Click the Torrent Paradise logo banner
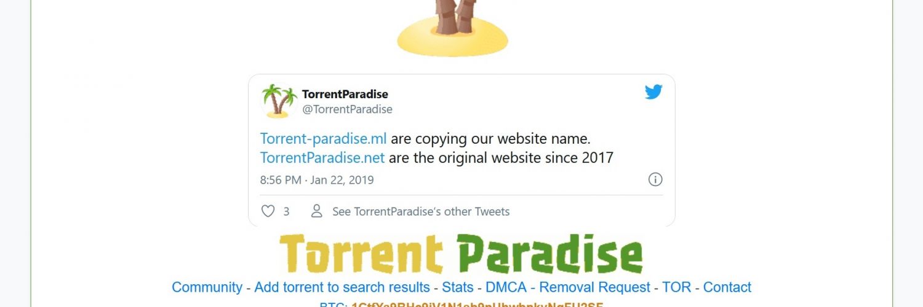 (x=461, y=254)
